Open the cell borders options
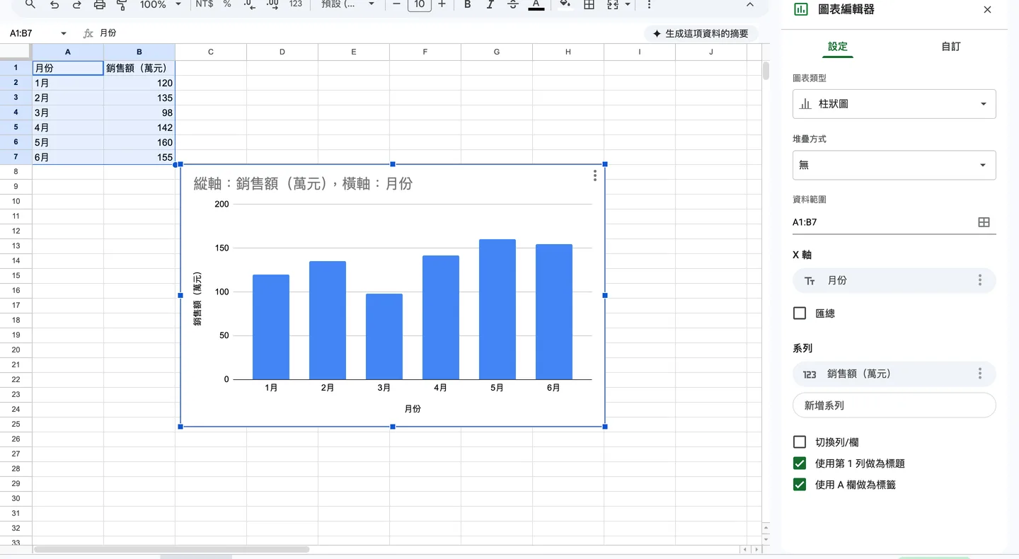1019x559 pixels. click(x=589, y=5)
